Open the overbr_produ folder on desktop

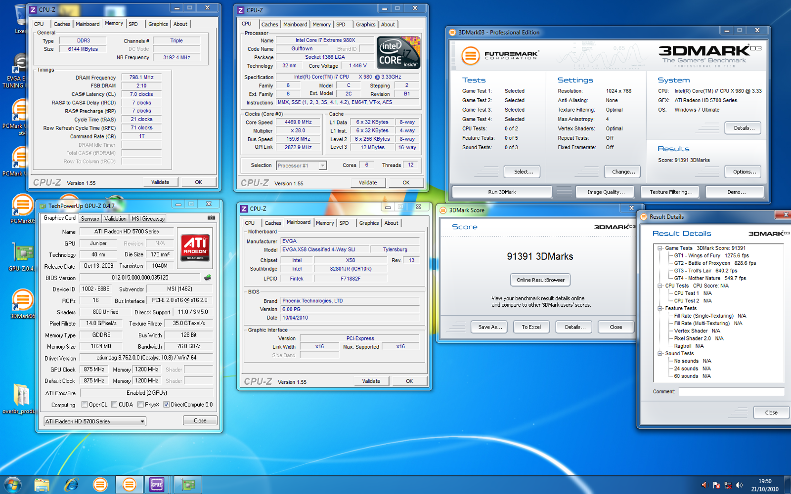point(20,399)
